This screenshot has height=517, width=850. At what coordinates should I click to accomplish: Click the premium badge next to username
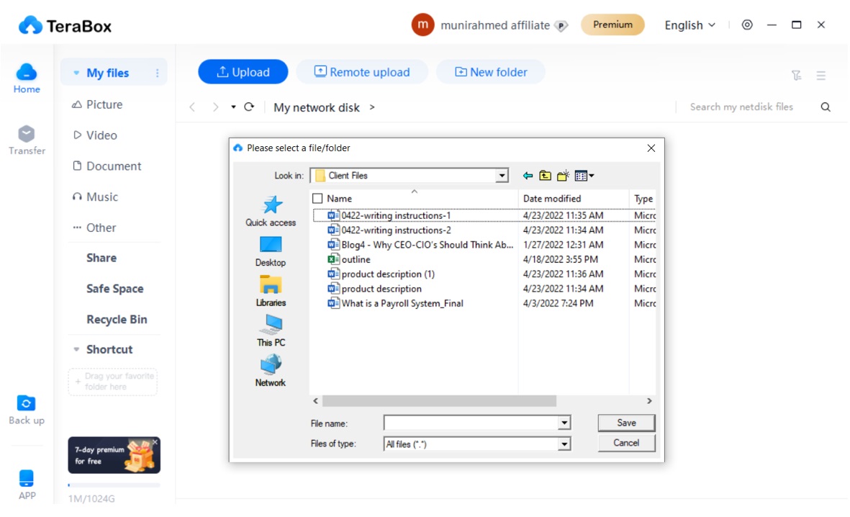[561, 25]
